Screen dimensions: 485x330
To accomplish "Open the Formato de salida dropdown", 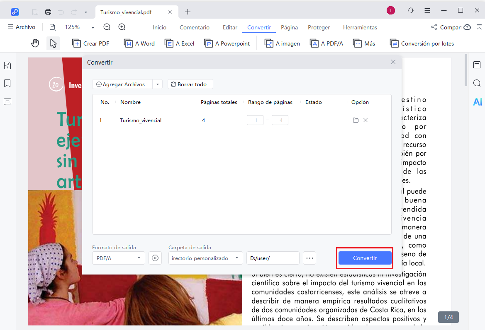I will coord(118,258).
